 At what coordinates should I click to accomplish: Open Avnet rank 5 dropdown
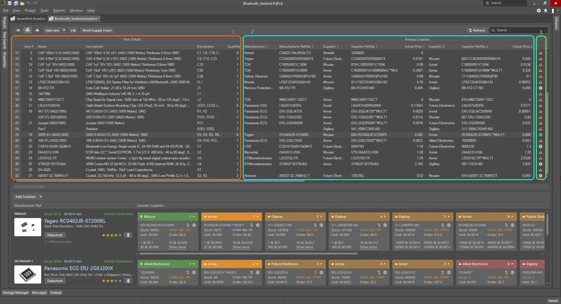tap(448, 264)
